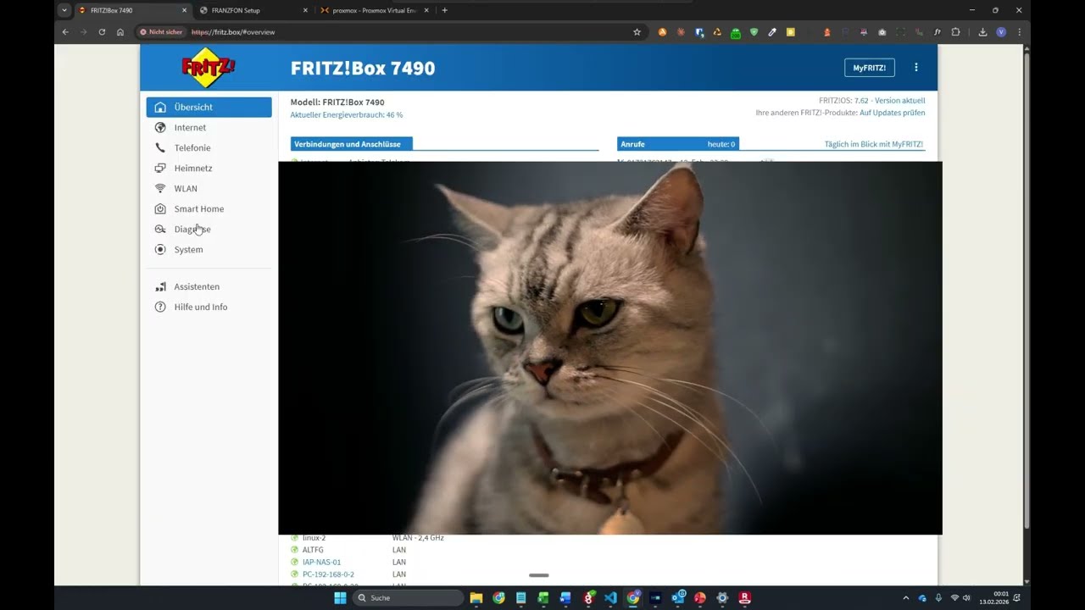Click the green shield extension icon
1085x610 pixels.
[x=754, y=32]
